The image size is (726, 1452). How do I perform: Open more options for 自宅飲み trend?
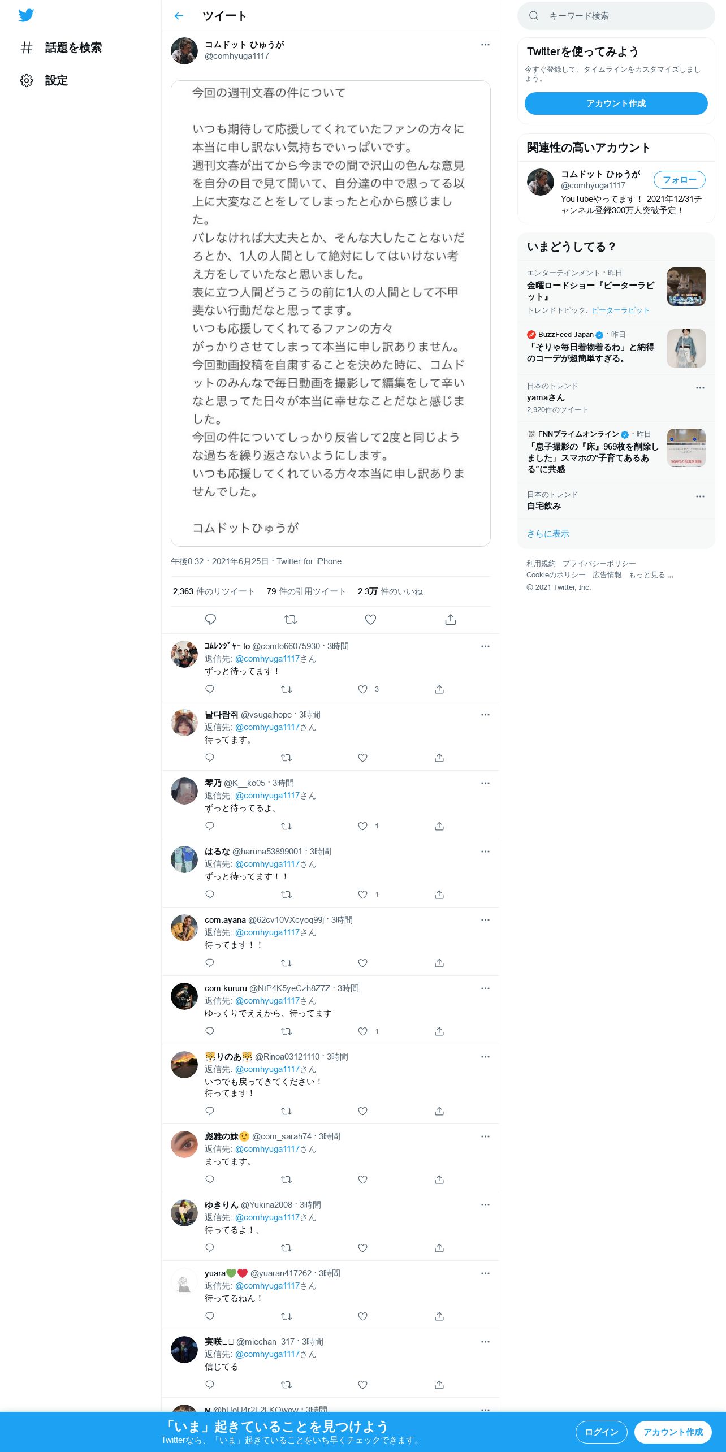700,496
